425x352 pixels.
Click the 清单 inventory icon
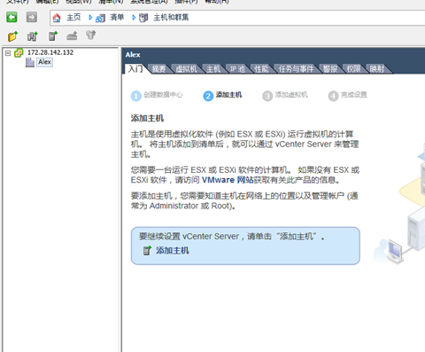100,18
